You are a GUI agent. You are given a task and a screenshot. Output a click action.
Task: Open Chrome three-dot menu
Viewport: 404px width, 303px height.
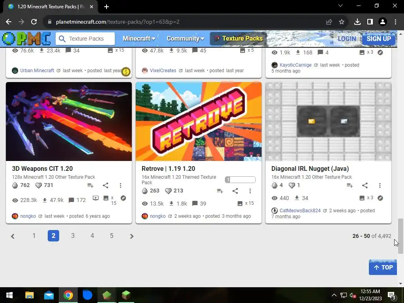395,22
